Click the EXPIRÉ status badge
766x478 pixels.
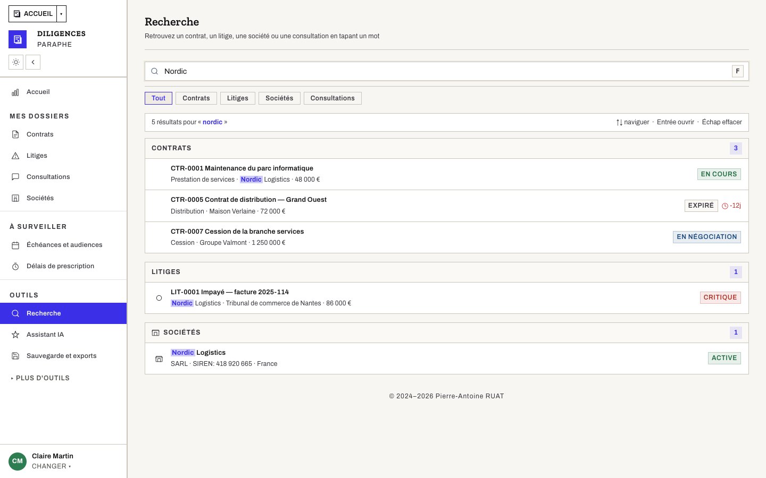(701, 206)
